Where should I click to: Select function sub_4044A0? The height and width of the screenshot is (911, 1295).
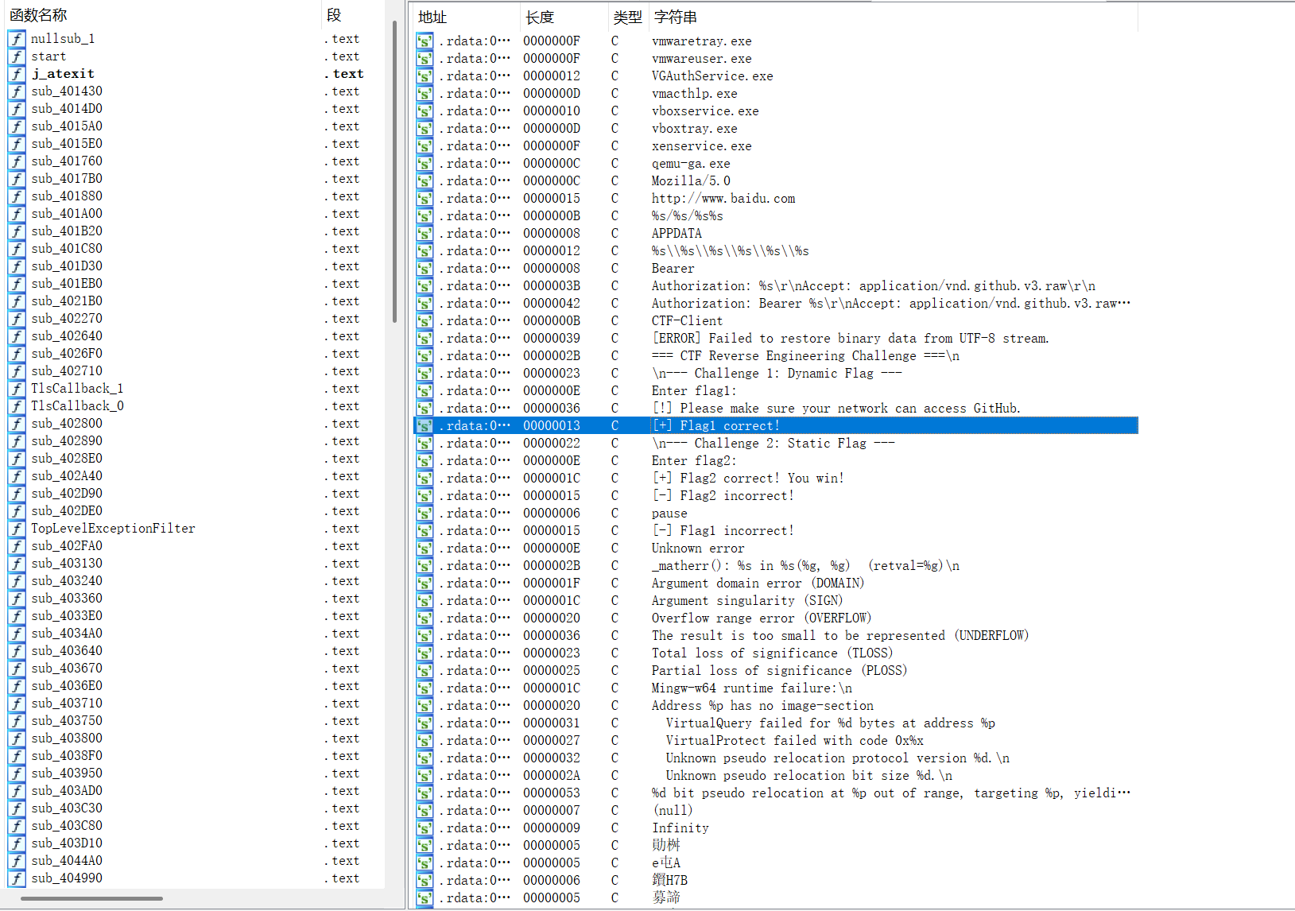pyautogui.click(x=67, y=861)
